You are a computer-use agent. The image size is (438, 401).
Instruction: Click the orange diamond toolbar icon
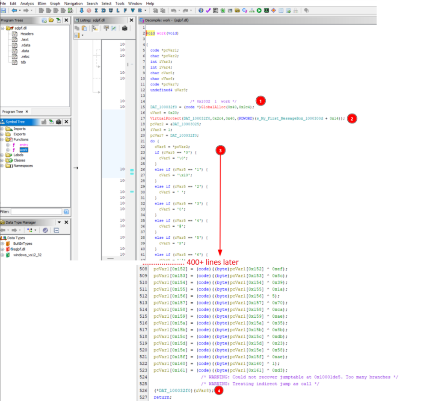274,11
